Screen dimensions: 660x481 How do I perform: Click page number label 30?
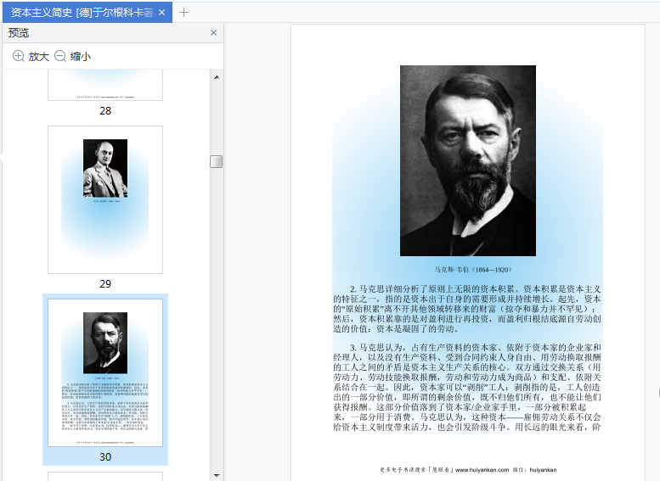coord(105,457)
